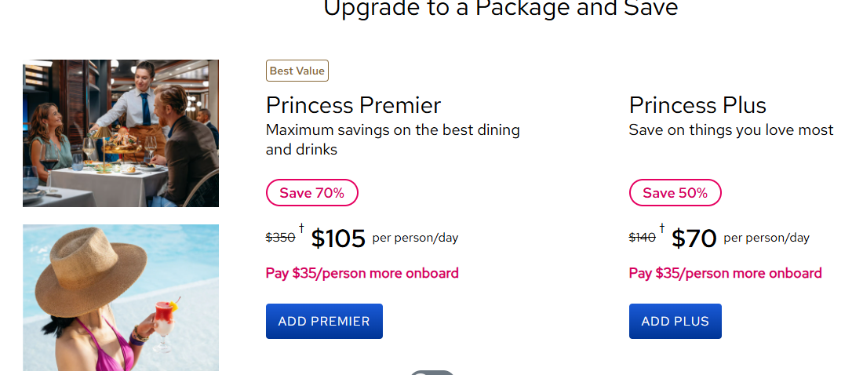The height and width of the screenshot is (375, 863).
Task: Click the Save on things you love text
Action: [x=730, y=129]
